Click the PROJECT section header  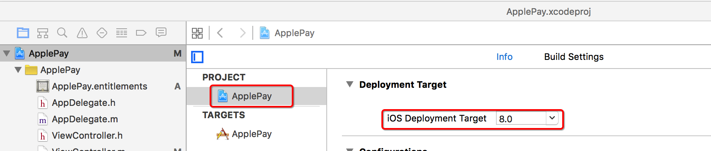[x=224, y=77]
